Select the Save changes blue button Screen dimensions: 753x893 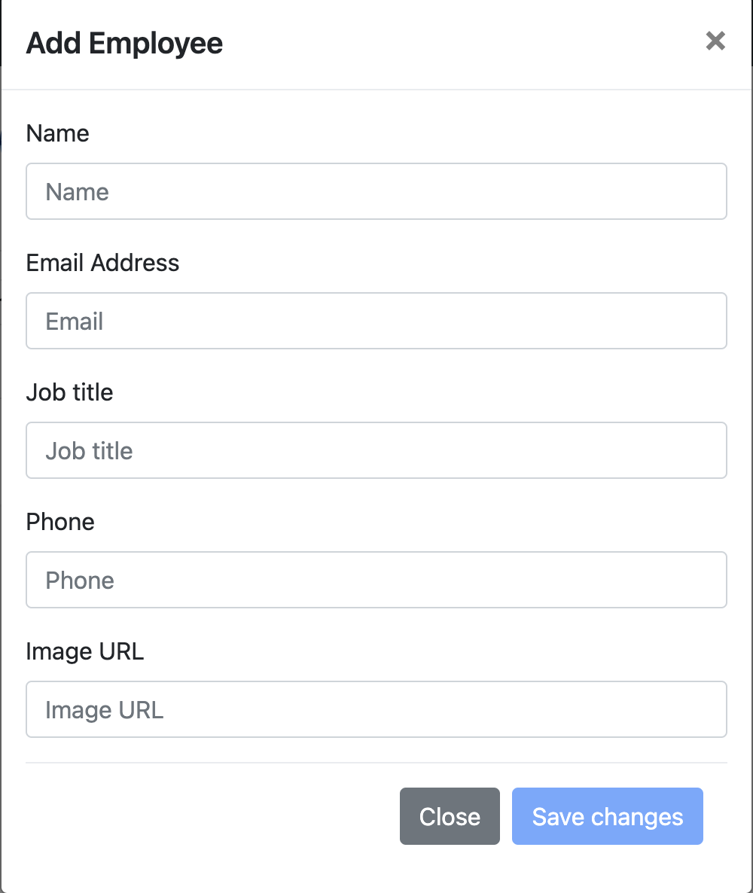click(x=607, y=816)
